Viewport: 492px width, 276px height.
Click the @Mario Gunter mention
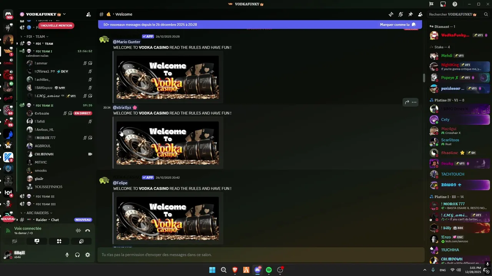pos(126,42)
